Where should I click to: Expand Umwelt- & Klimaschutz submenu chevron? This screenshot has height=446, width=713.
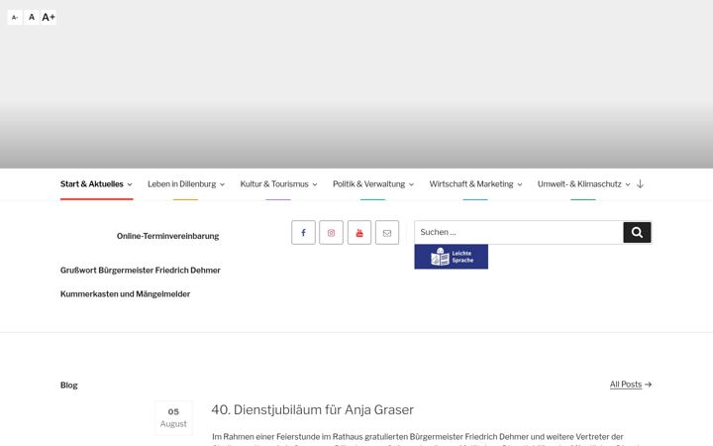click(628, 184)
